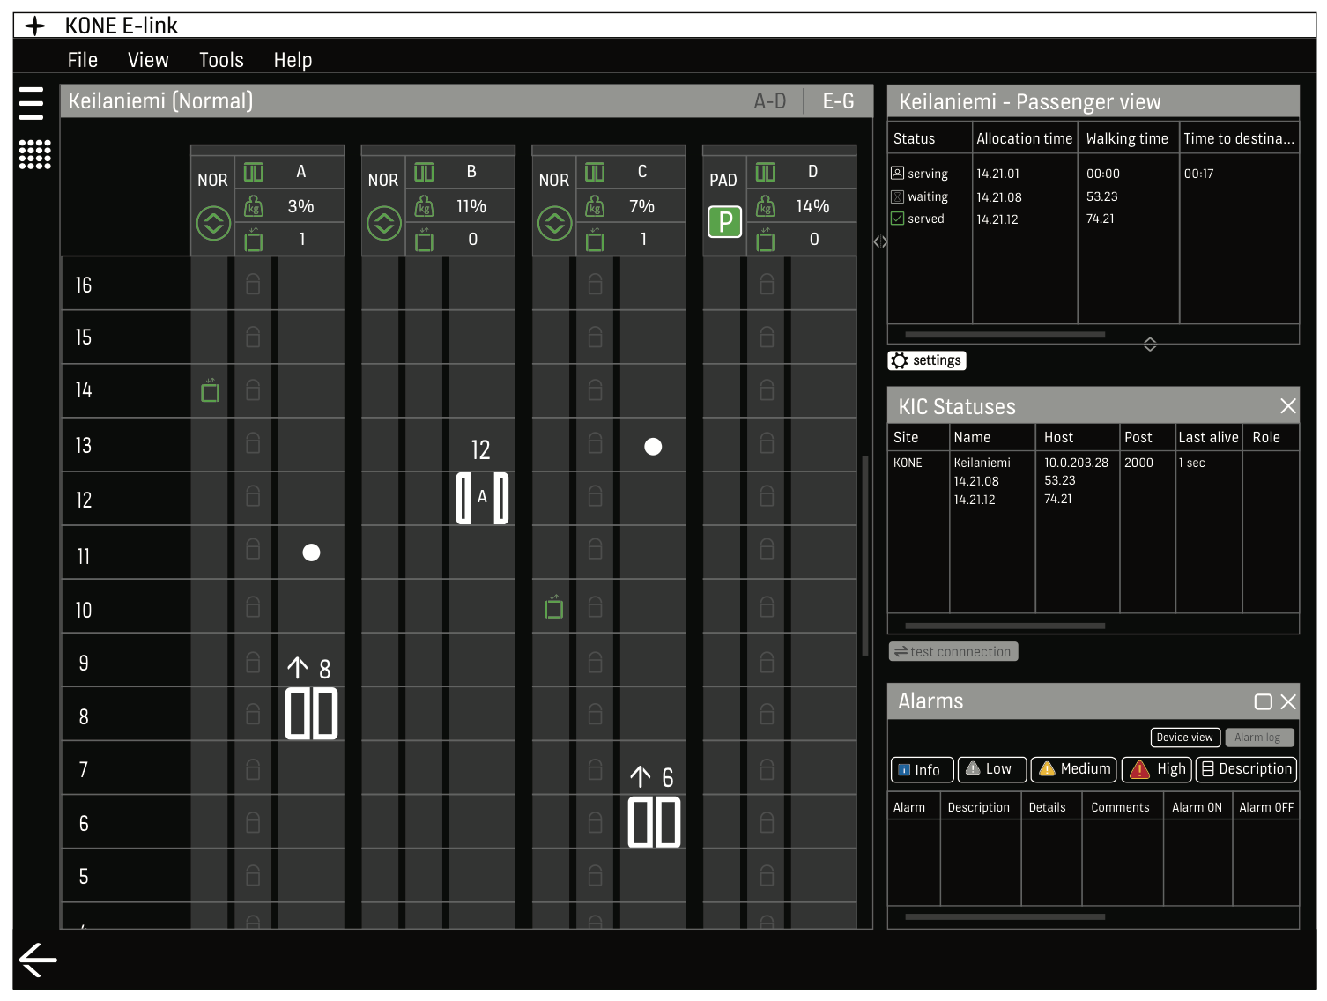Maximize the Alarms panel
The height and width of the screenshot is (1001, 1327).
pyautogui.click(x=1263, y=701)
